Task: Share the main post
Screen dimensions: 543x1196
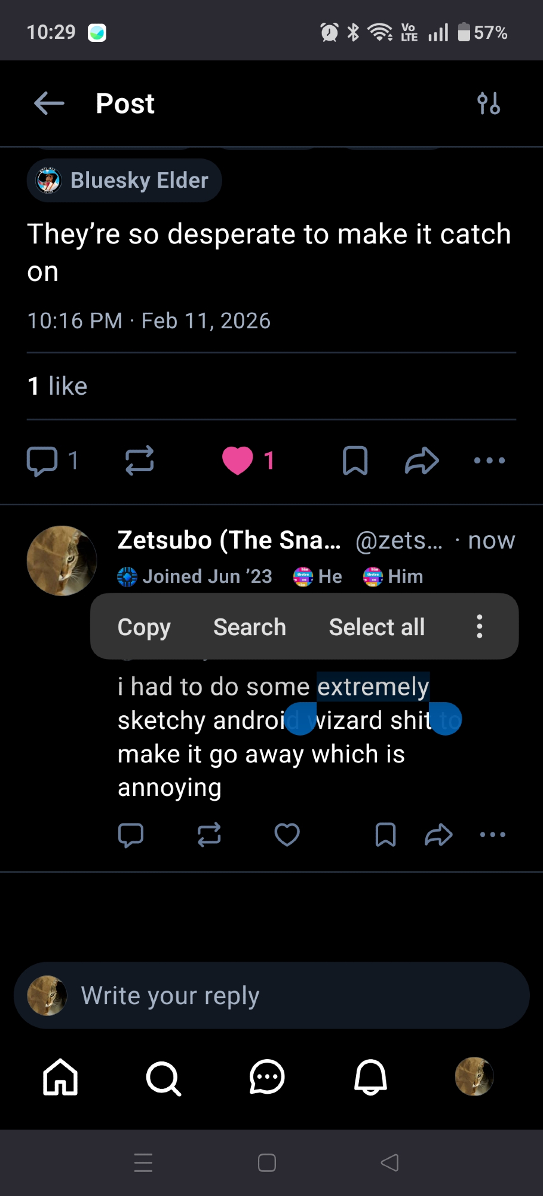Action: (x=422, y=460)
